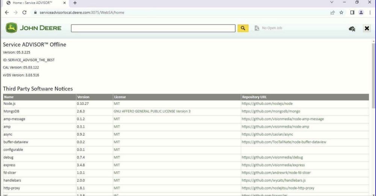The height and width of the screenshot is (196, 376).
Task: Click the browser forward arrow
Action: (15, 12)
